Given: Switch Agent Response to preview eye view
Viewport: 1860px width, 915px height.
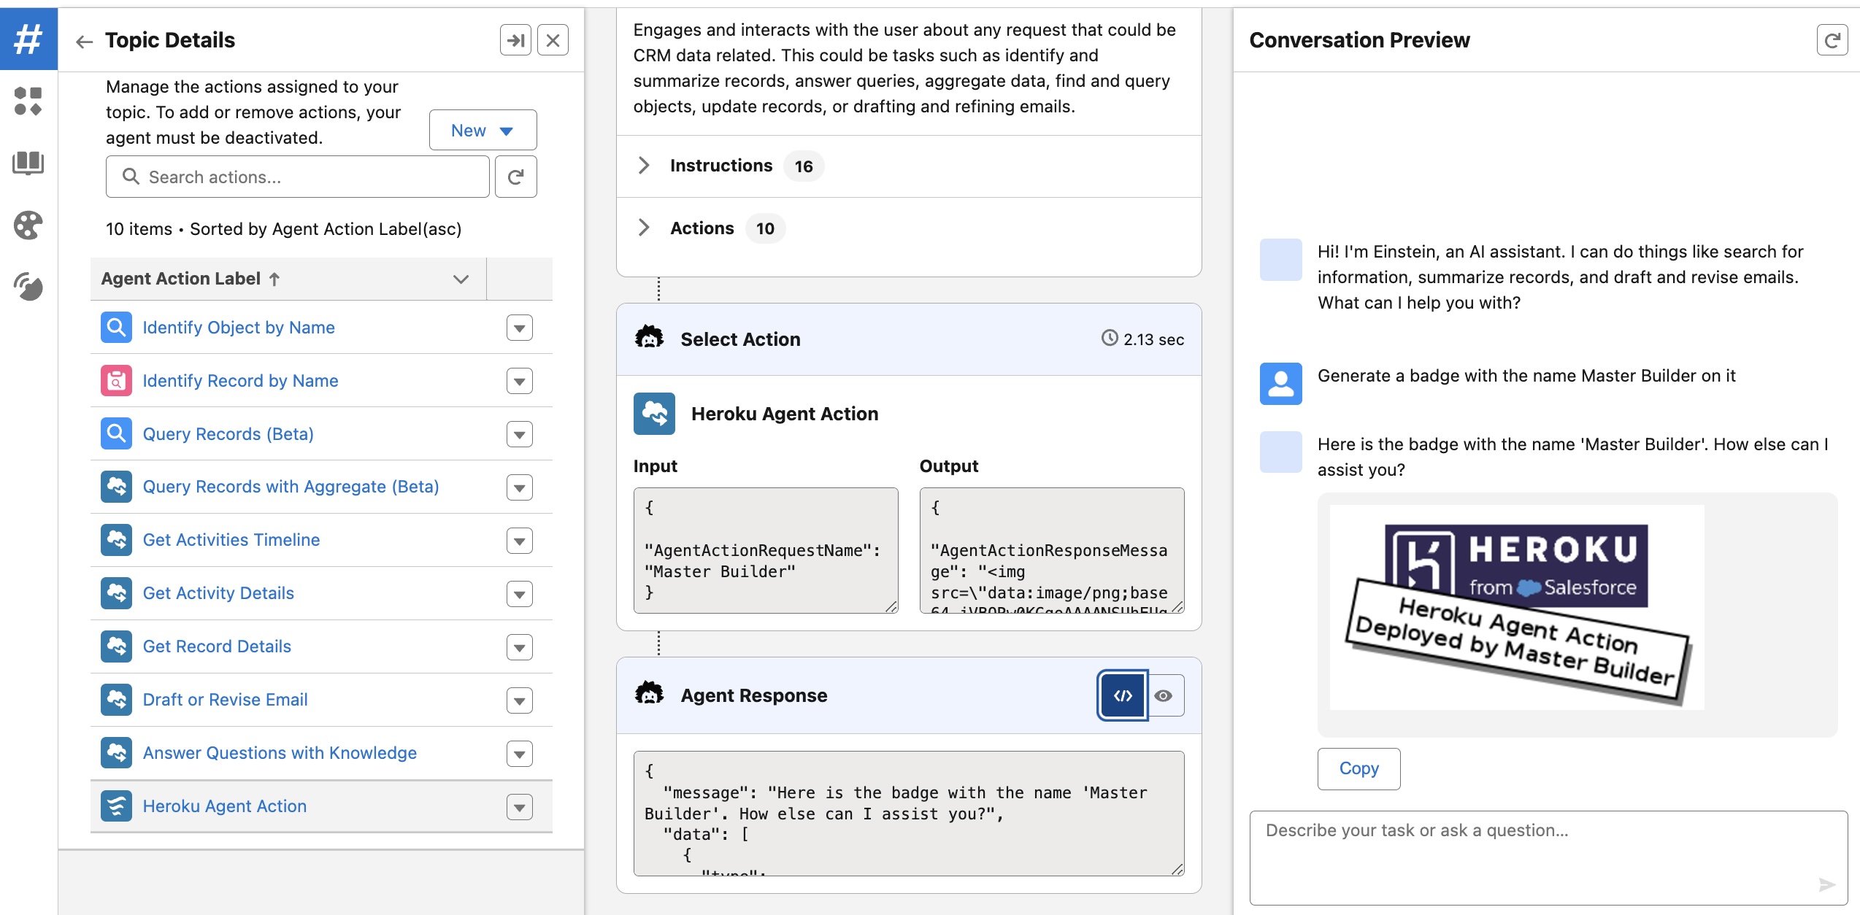Looking at the screenshot, I should (x=1164, y=695).
